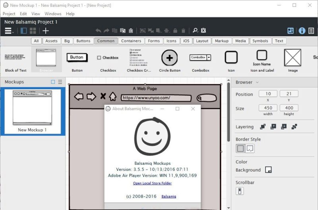Toggle the project notes panel icon
318x210 pixels.
(311, 31)
